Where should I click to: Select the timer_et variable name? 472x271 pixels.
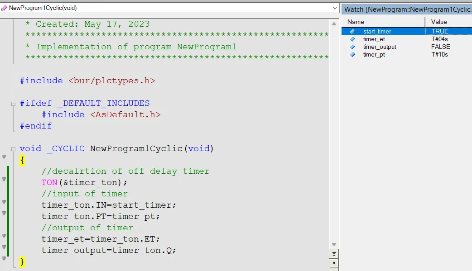click(374, 39)
